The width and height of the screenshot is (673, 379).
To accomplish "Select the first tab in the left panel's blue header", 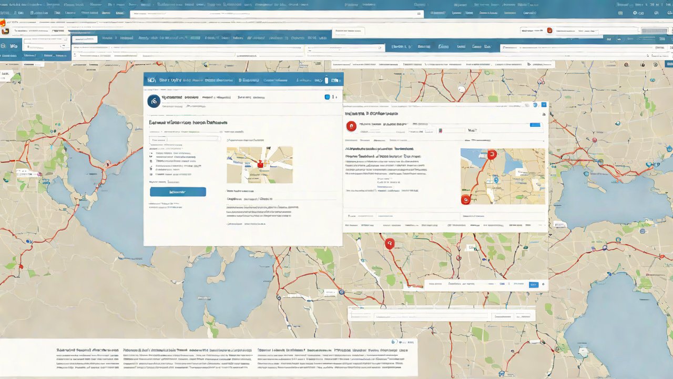I will (170, 81).
